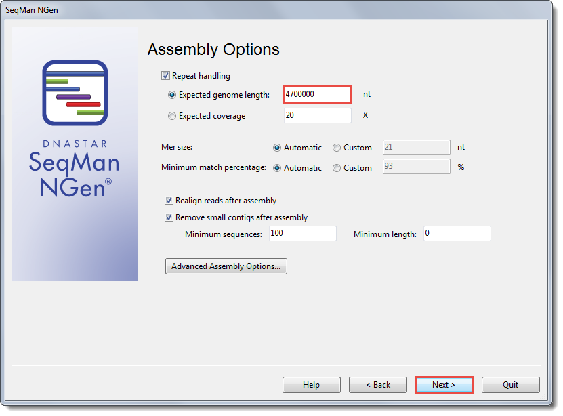Click the 'X' unit beside Expected coverage
The height and width of the screenshot is (416, 563).
pyautogui.click(x=366, y=115)
